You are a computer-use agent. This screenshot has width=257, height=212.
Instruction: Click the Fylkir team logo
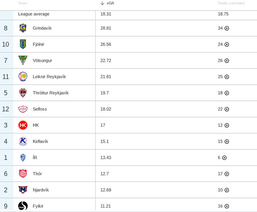23,206
